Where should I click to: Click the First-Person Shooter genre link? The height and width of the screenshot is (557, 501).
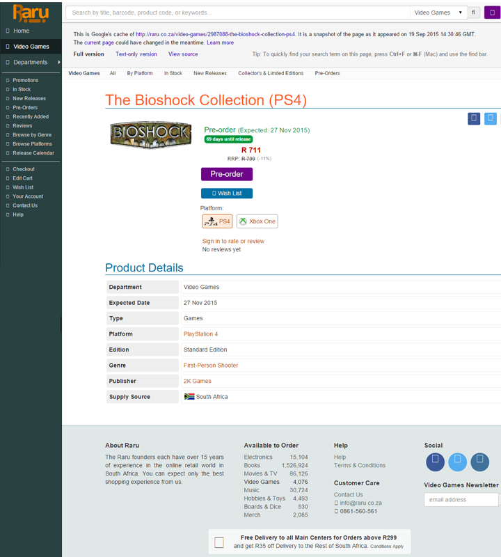[x=211, y=365]
